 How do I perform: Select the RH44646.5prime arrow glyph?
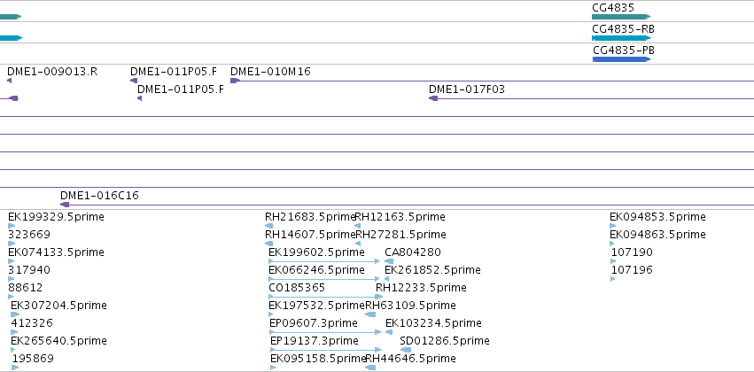tap(370, 368)
